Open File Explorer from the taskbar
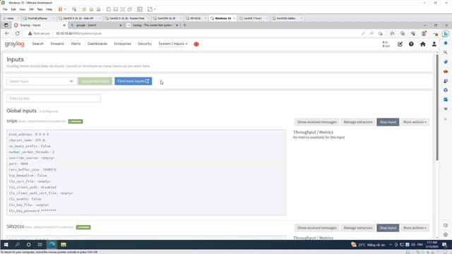452x254 pixels. coord(64,245)
